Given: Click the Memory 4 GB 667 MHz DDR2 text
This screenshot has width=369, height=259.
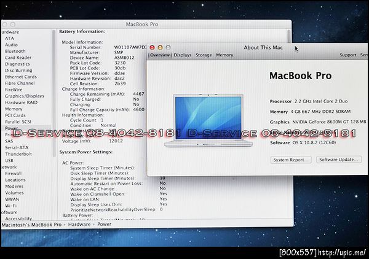Looking at the screenshot, I should 310,112.
